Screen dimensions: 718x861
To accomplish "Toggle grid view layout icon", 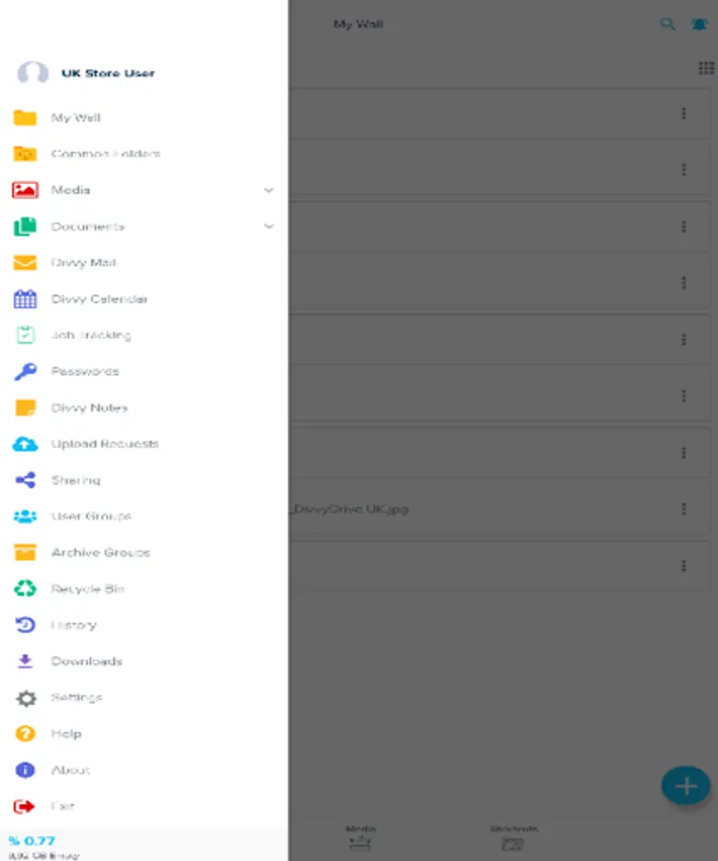I will pos(706,68).
